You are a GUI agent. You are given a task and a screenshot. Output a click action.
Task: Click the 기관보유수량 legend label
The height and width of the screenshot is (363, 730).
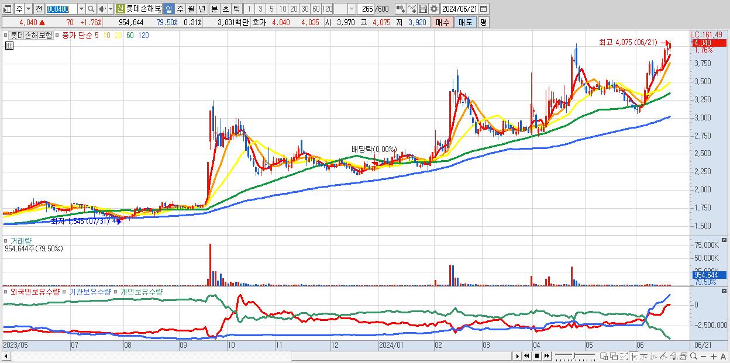point(90,291)
